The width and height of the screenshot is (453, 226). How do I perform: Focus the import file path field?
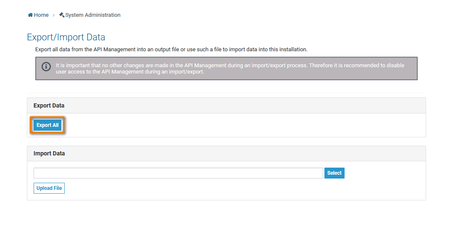(178, 173)
